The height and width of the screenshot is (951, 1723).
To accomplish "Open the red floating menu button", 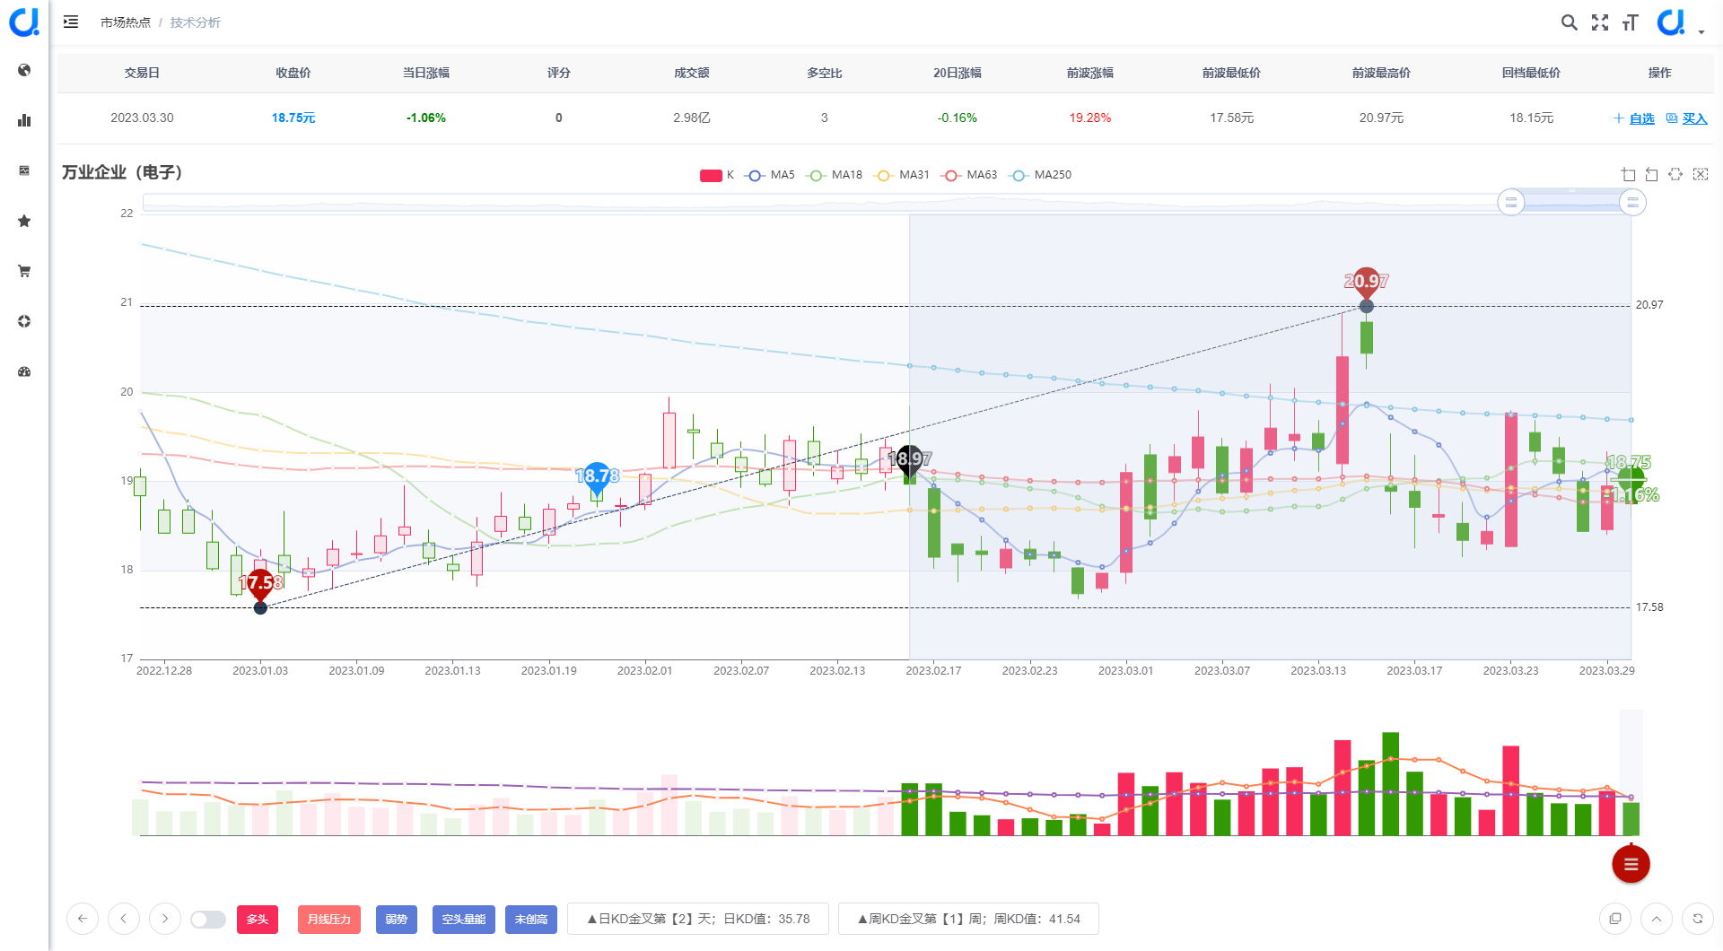I will tap(1631, 864).
